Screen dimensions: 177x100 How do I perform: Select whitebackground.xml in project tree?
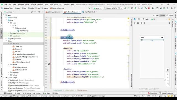22,62
